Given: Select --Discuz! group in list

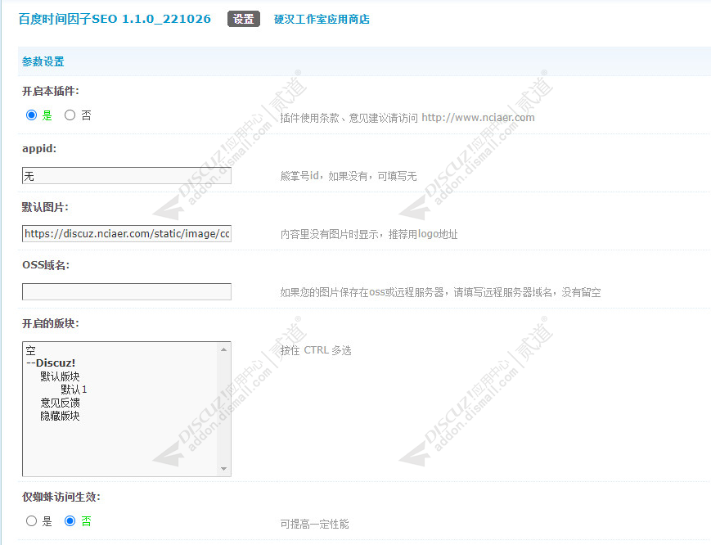Looking at the screenshot, I should [x=51, y=363].
